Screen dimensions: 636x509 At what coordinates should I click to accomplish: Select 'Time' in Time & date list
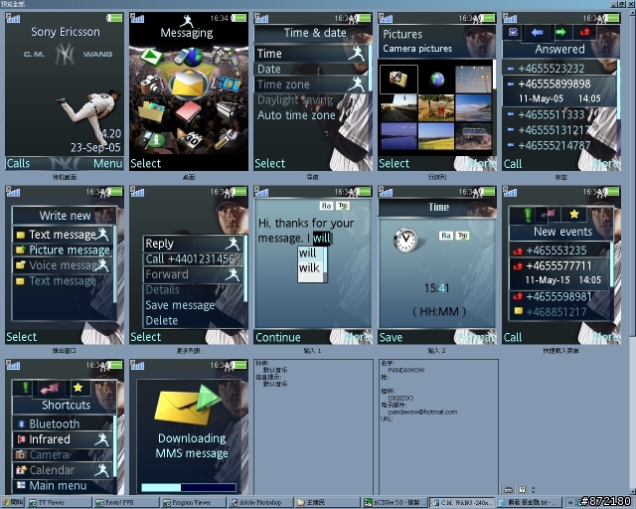311,54
